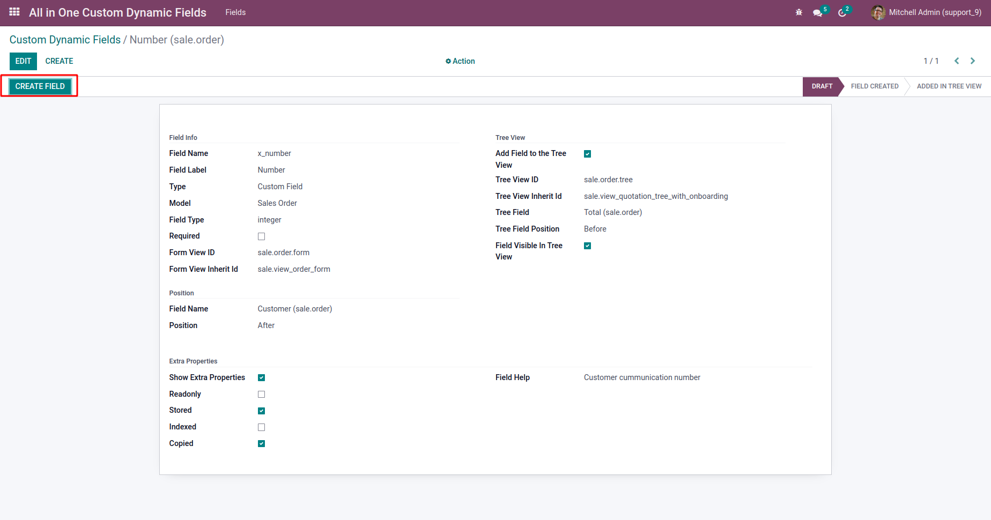991x520 pixels.
Task: Click Model value Sales Order
Action: coord(277,203)
